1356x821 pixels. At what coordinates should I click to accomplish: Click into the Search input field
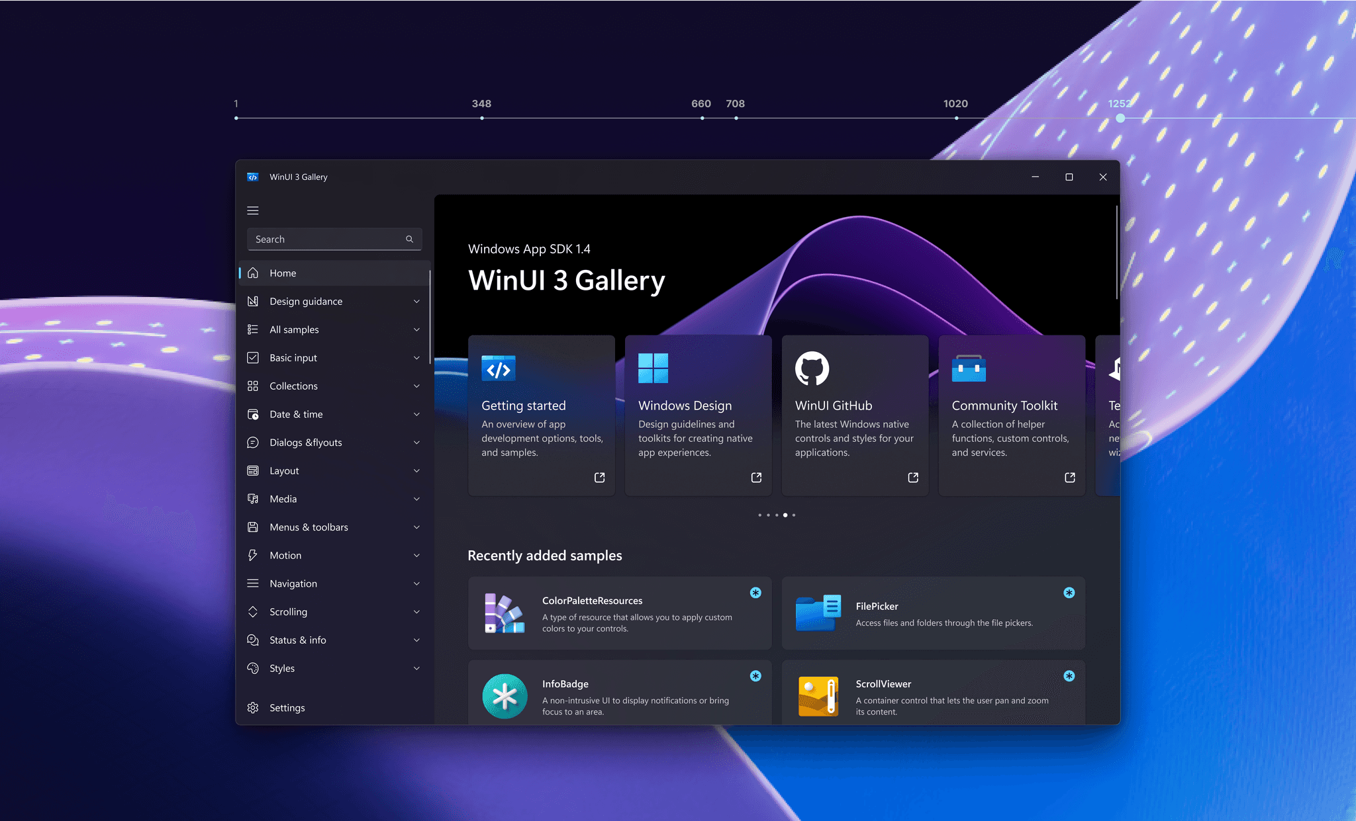tap(324, 239)
